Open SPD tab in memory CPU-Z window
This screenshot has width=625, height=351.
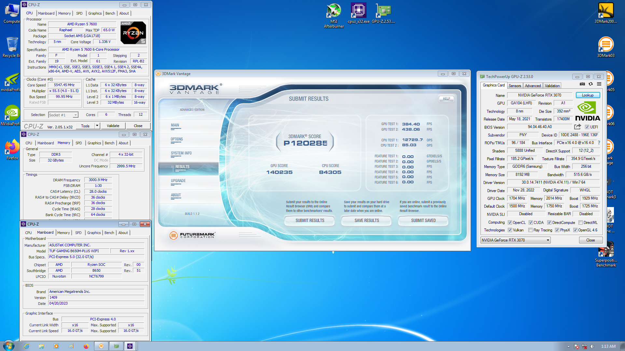79,143
